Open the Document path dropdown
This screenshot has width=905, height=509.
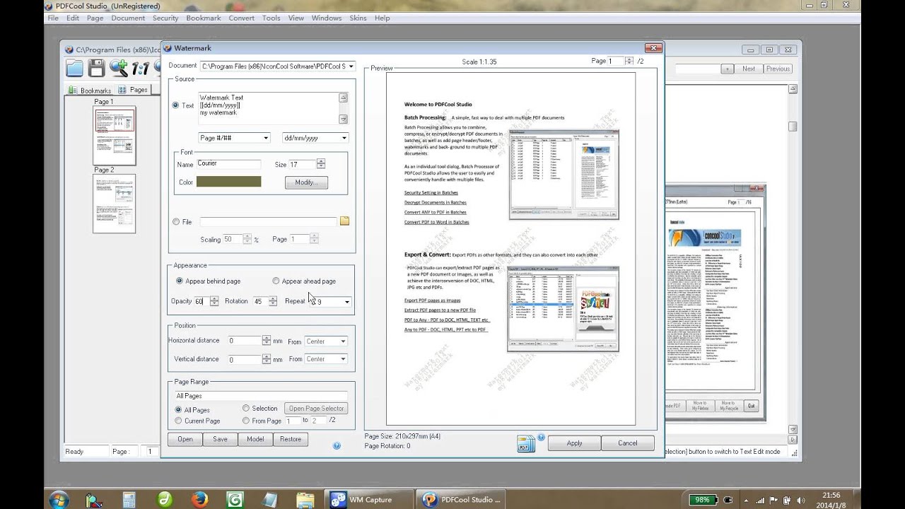(351, 66)
